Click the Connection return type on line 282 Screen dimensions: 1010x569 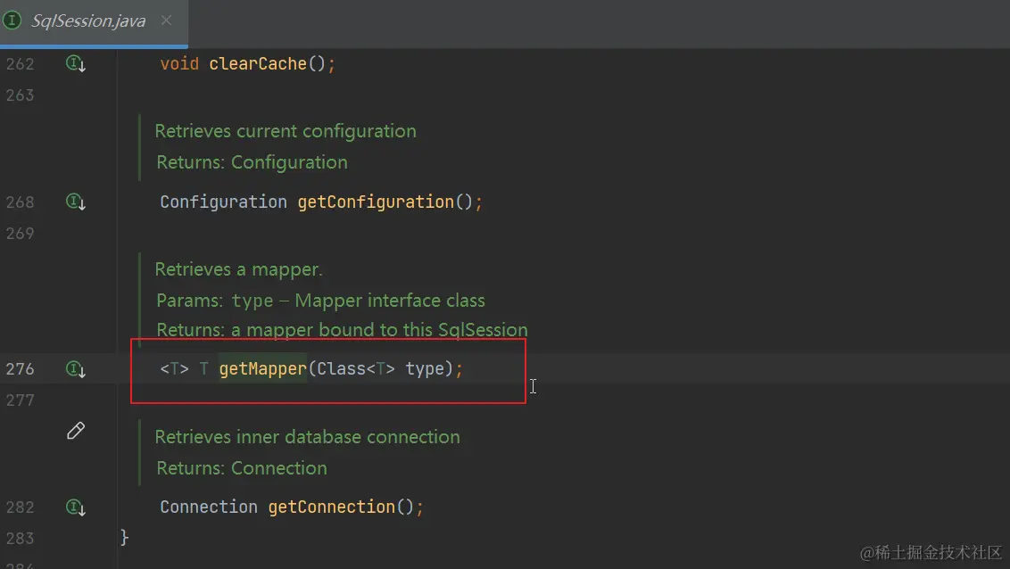pos(209,507)
